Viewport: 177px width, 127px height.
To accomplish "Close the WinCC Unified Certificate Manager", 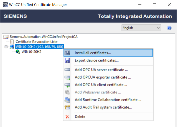I will [169, 5].
